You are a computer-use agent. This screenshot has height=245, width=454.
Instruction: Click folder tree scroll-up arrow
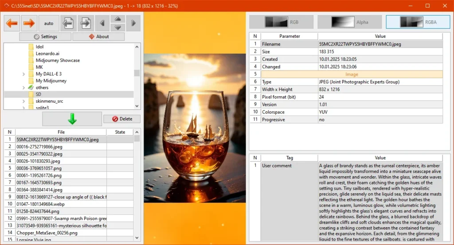(137, 47)
